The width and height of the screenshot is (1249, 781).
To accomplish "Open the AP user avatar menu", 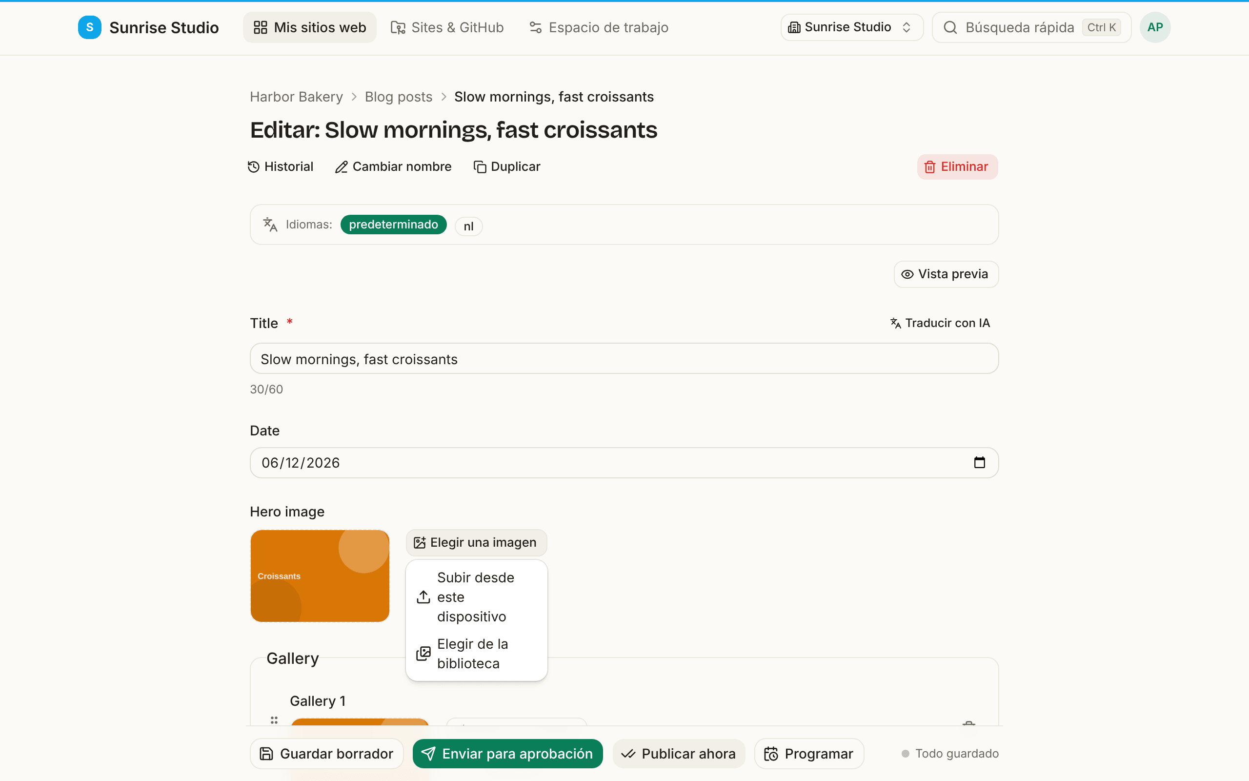I will (x=1154, y=27).
